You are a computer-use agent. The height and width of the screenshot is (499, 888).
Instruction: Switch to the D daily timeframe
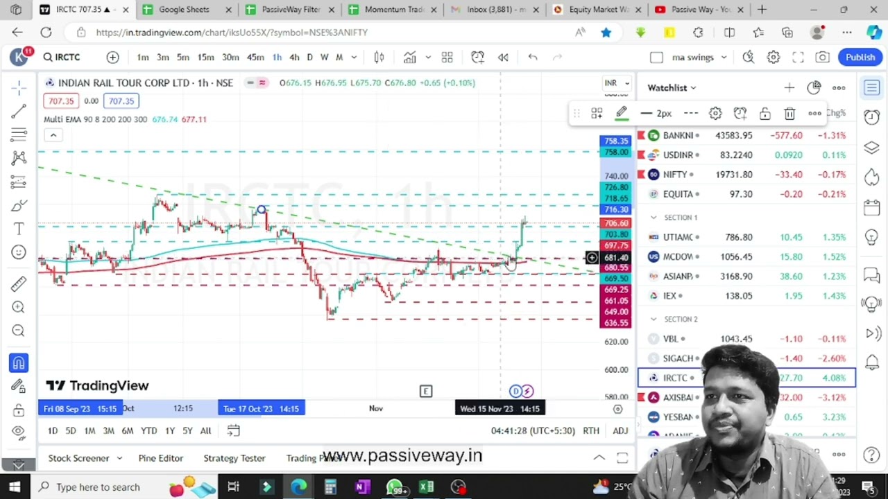coord(309,58)
